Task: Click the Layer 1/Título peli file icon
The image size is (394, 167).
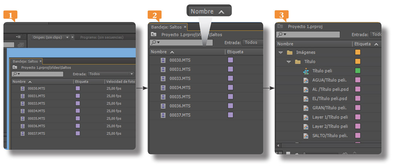Action: point(306,117)
